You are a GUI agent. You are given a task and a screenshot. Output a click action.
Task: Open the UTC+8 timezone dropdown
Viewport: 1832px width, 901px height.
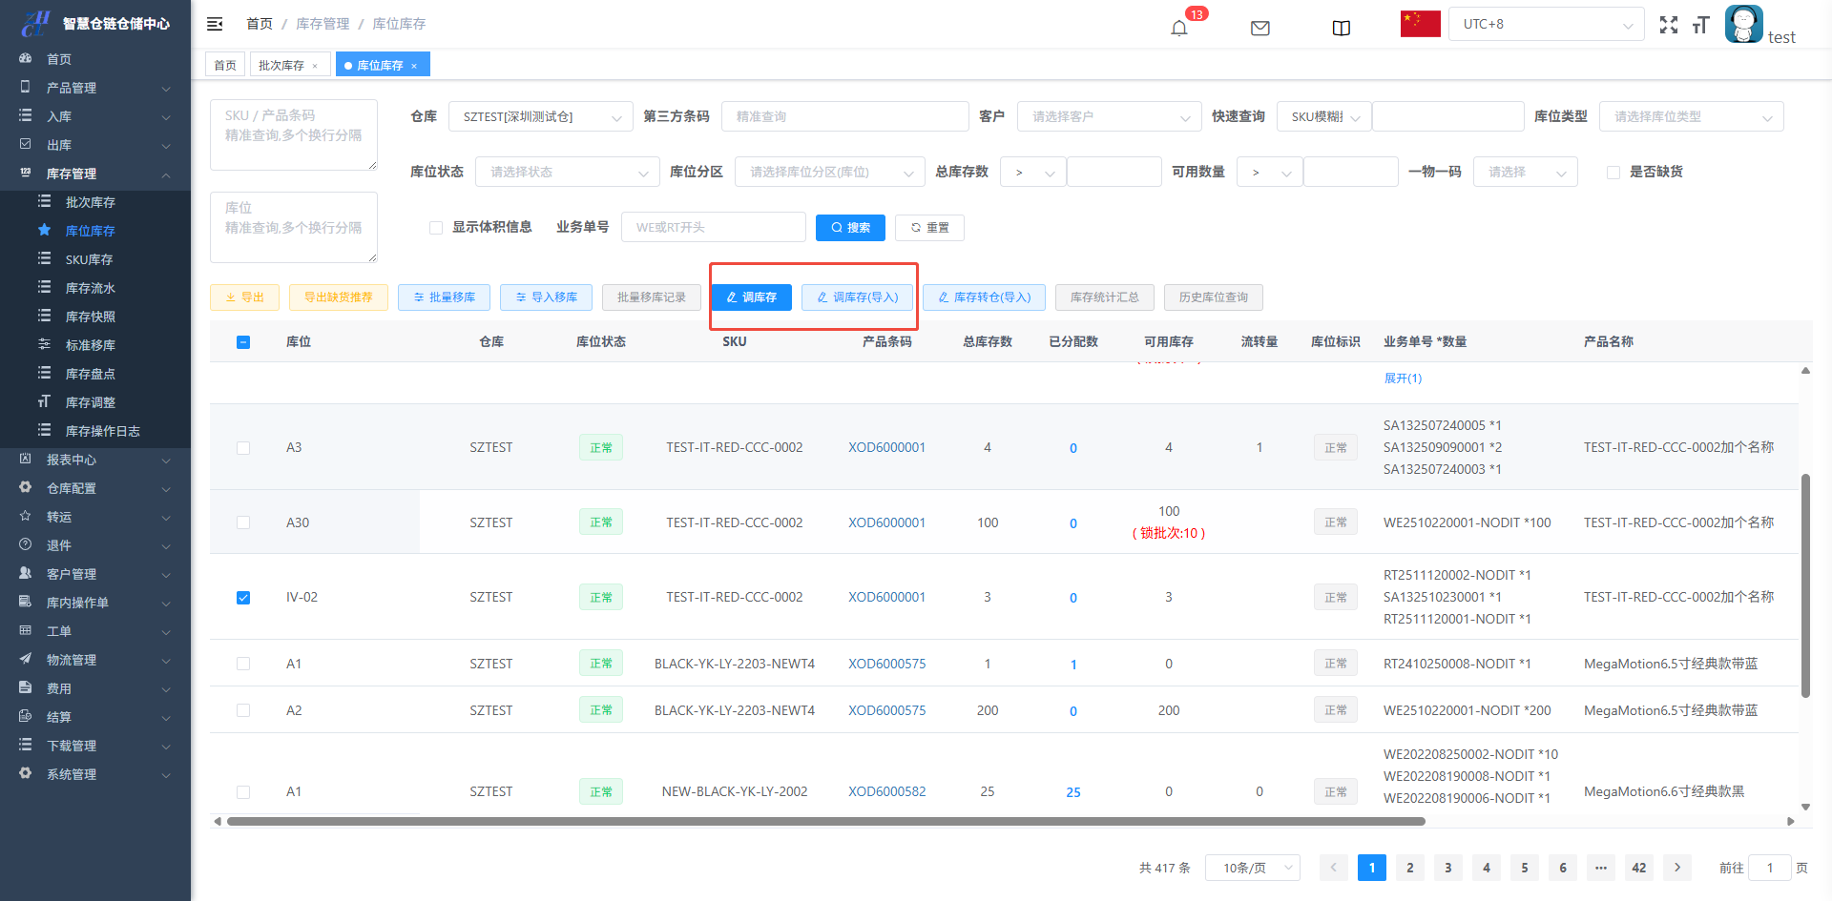[x=1546, y=25]
